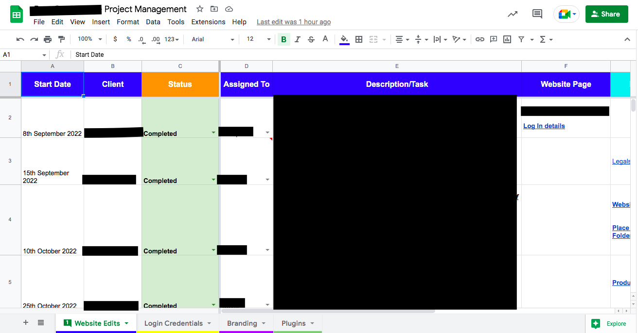638x333 pixels.
Task: Open comment history icon
Action: 537,14
